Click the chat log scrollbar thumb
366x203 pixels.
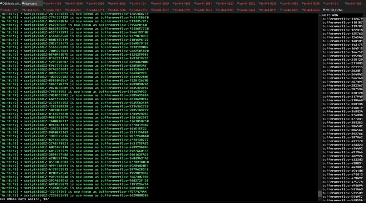pos(320,194)
